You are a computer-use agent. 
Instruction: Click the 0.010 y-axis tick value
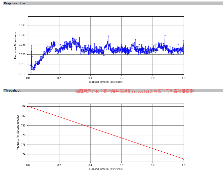(22, 74)
